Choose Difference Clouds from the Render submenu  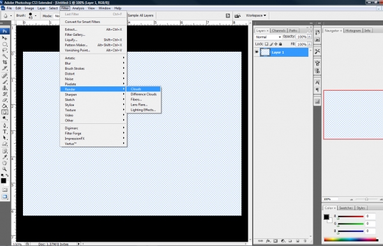tap(143, 94)
